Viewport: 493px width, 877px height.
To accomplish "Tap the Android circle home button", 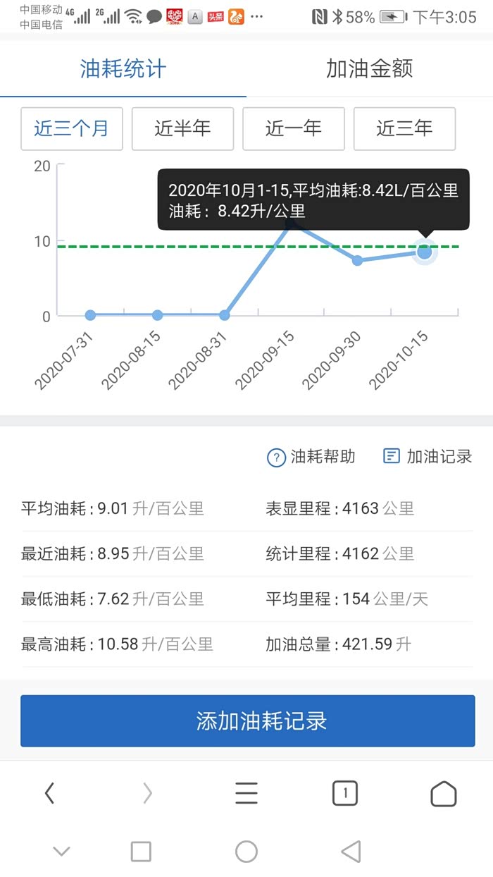I will coord(246,851).
